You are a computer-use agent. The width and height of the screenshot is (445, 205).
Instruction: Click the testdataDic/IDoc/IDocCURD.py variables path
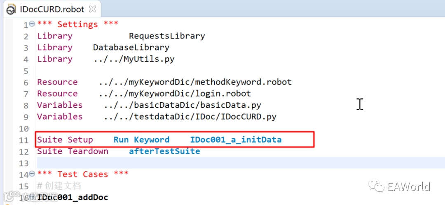[190, 116]
